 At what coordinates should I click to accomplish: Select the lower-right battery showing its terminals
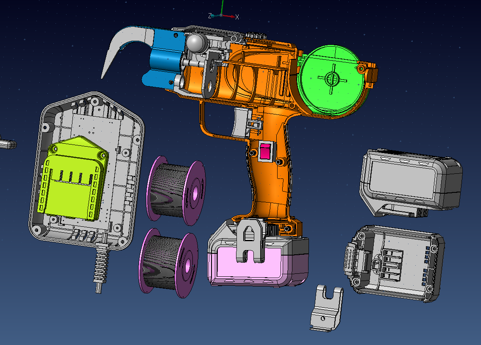(x=394, y=264)
